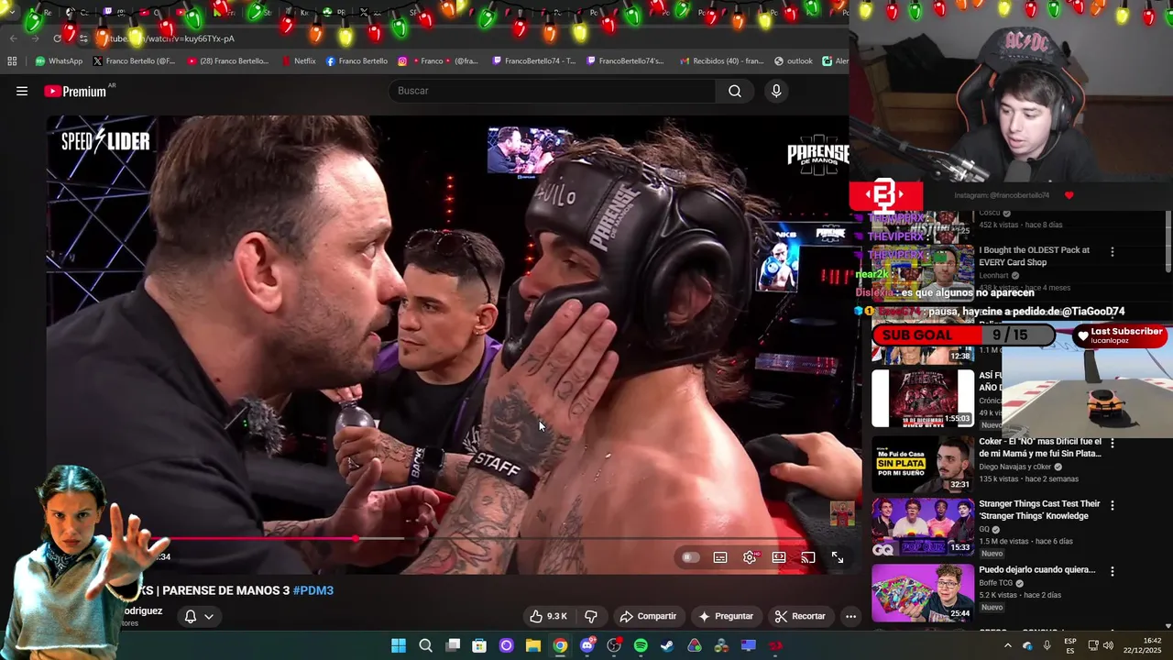Click the 'Diego Navajas y c0ker' channel name
The height and width of the screenshot is (660, 1173).
pos(1017,467)
